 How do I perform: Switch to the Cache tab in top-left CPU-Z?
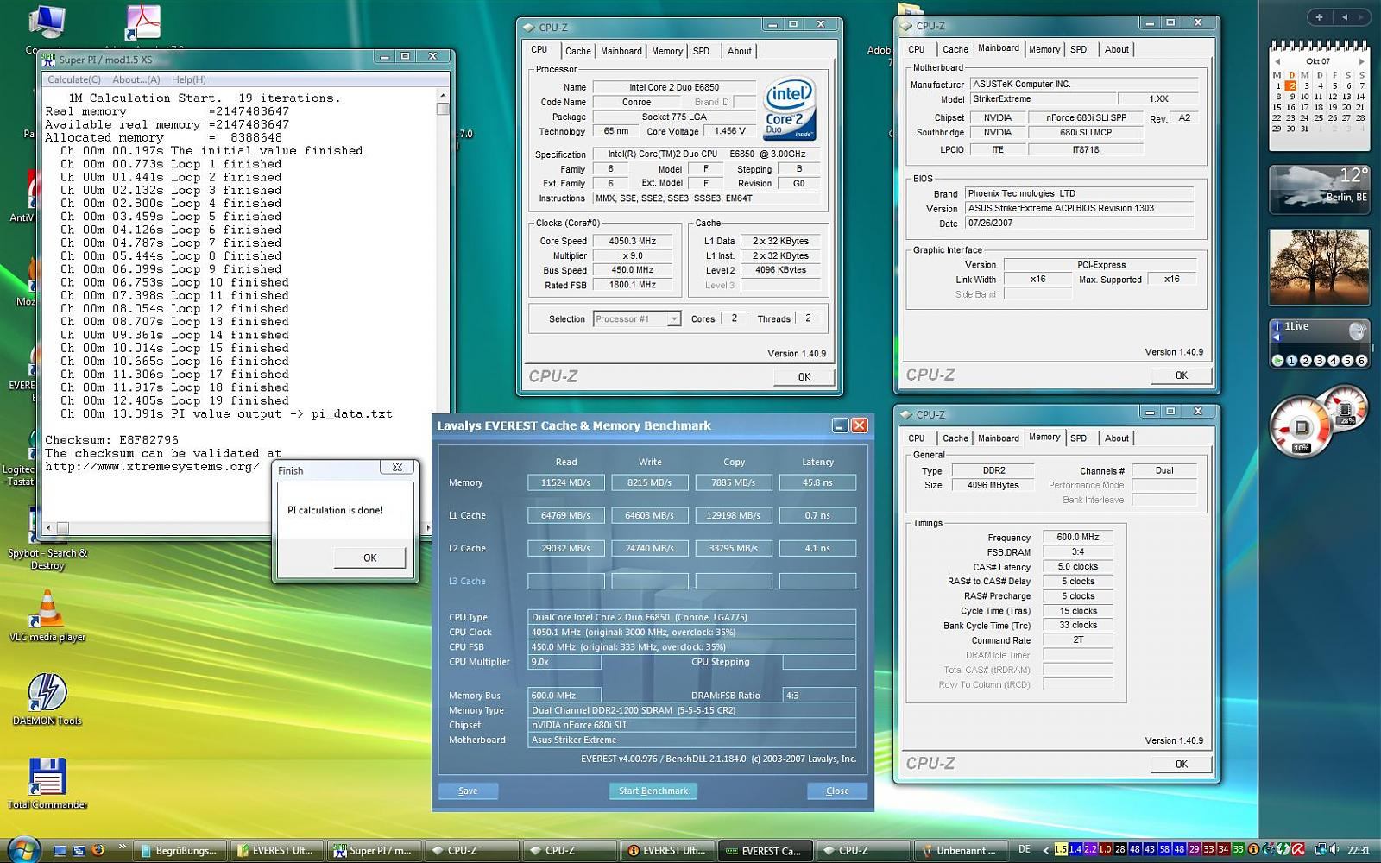577,51
